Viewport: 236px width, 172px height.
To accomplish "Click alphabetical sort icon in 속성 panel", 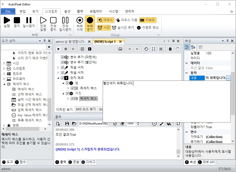I will (x=193, y=47).
